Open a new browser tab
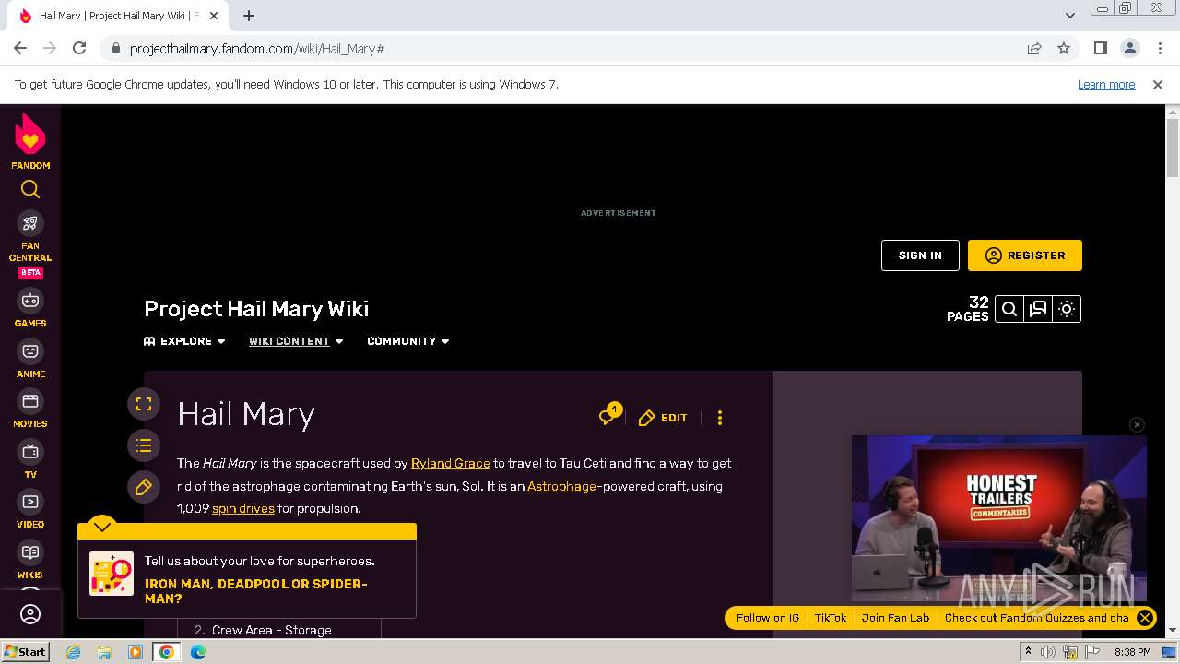The height and width of the screenshot is (664, 1180). (249, 16)
